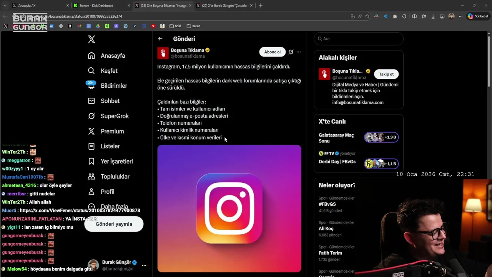Screen dimensions: 492x277
Task: Open browser settings and more menu
Action: pos(460,16)
